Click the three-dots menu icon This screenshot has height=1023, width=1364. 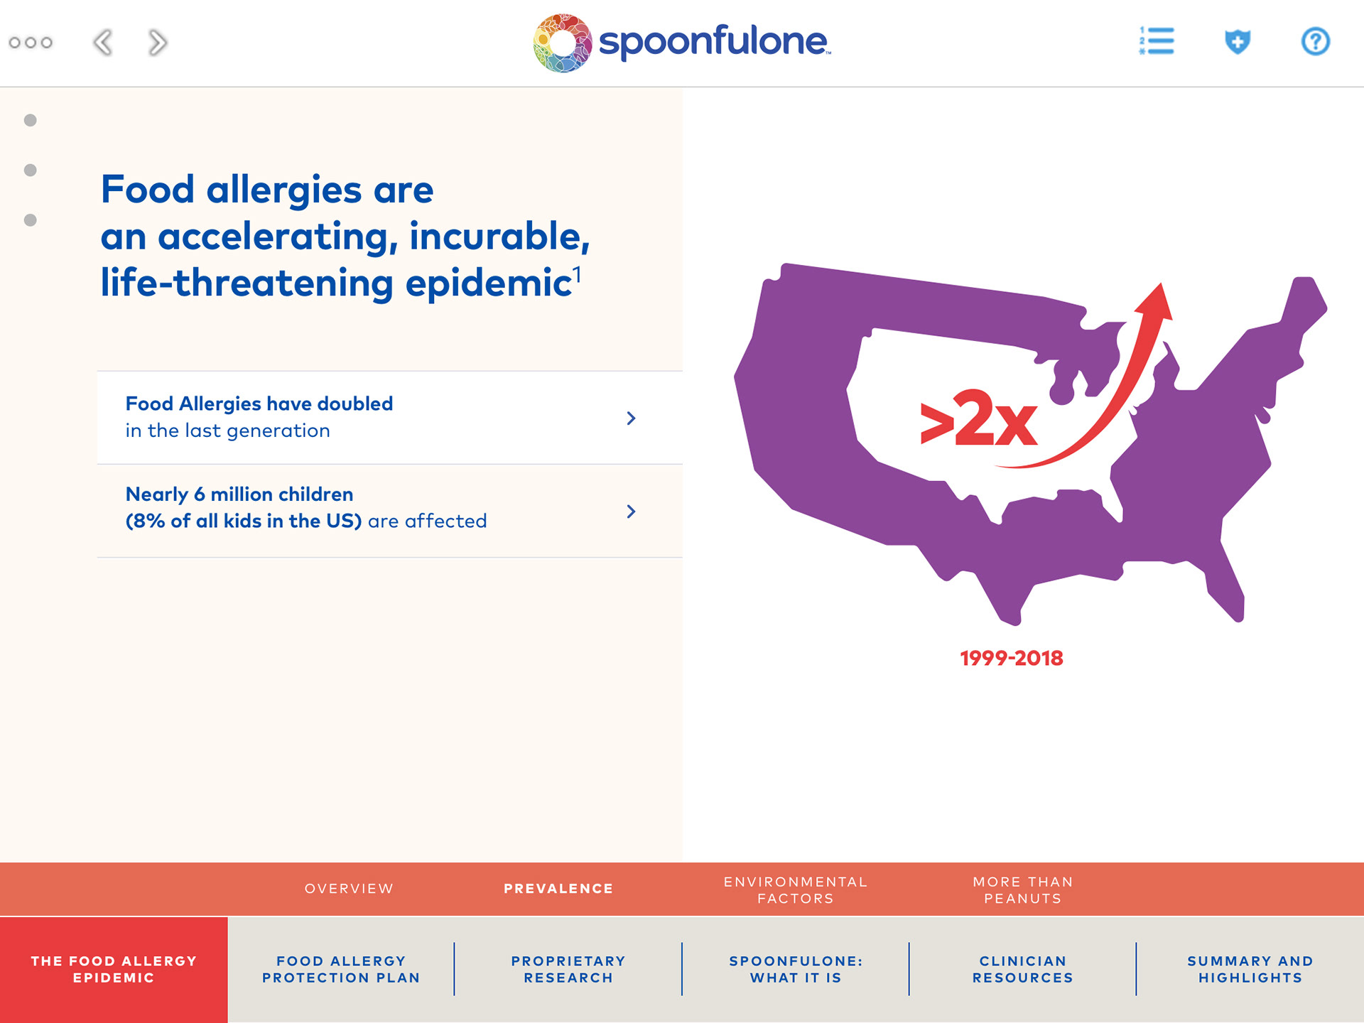coord(31,43)
